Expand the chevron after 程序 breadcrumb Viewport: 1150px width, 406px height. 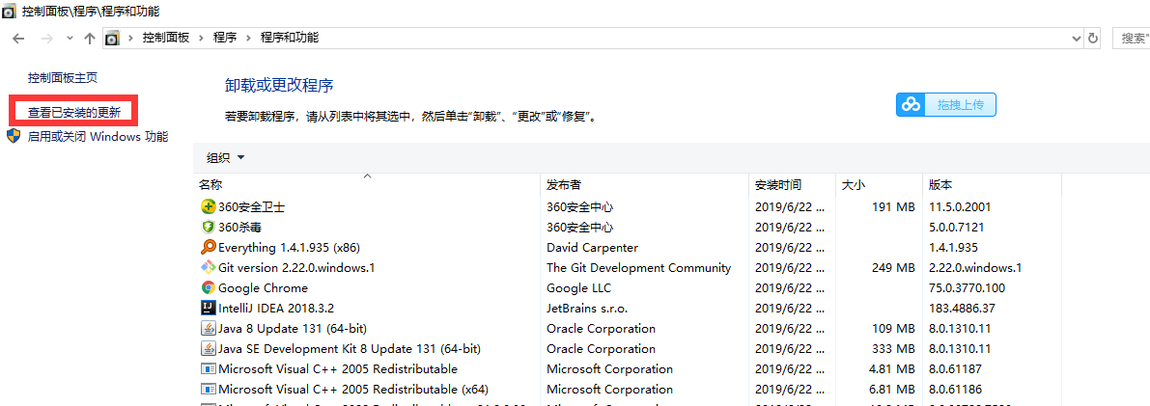coord(249,38)
